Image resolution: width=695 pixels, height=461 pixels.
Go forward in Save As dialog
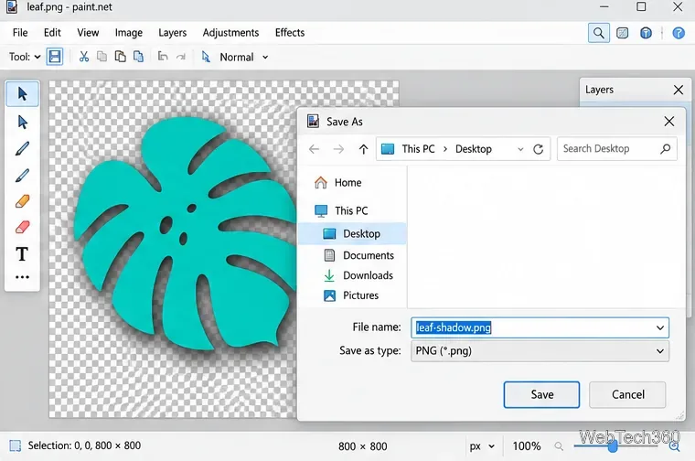338,149
